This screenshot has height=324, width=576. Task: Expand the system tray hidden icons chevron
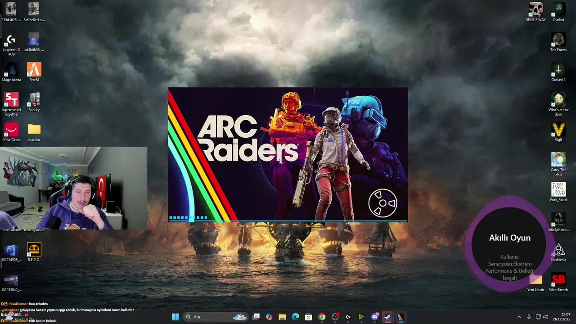tap(519, 317)
